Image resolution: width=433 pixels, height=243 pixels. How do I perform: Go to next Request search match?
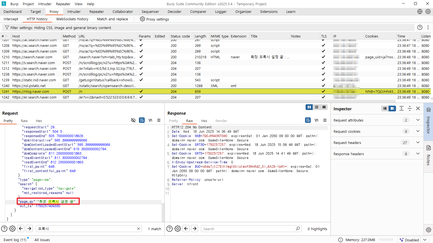(29, 228)
